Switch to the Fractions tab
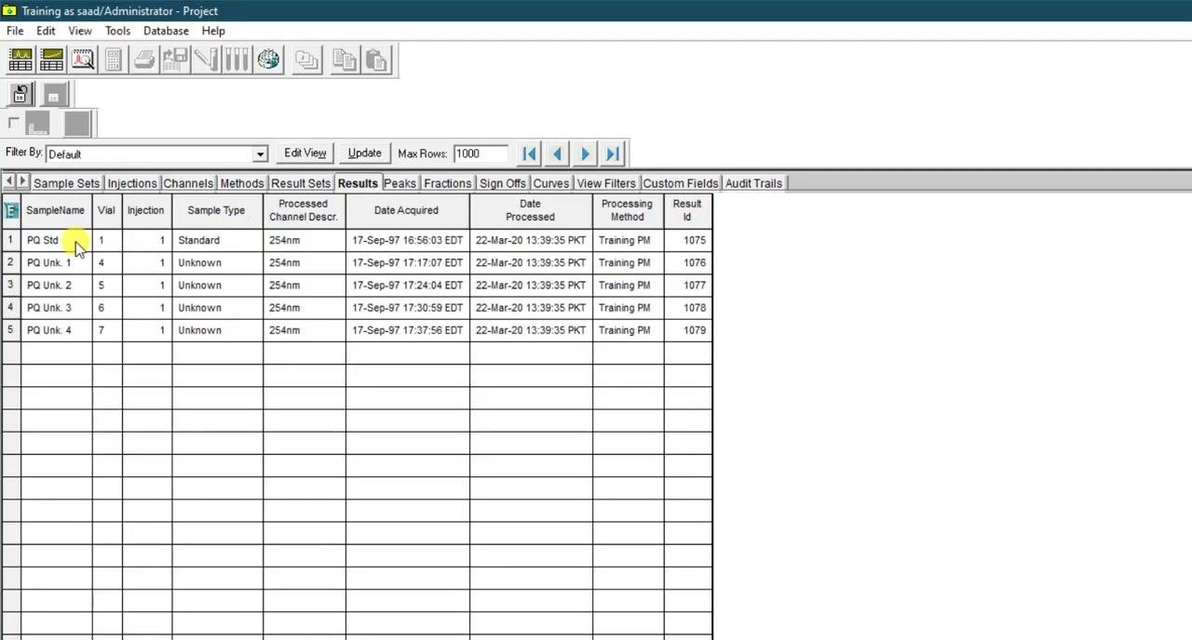 click(448, 183)
